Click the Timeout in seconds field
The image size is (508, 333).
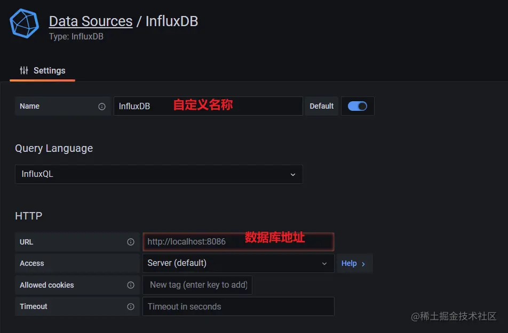tap(238, 306)
